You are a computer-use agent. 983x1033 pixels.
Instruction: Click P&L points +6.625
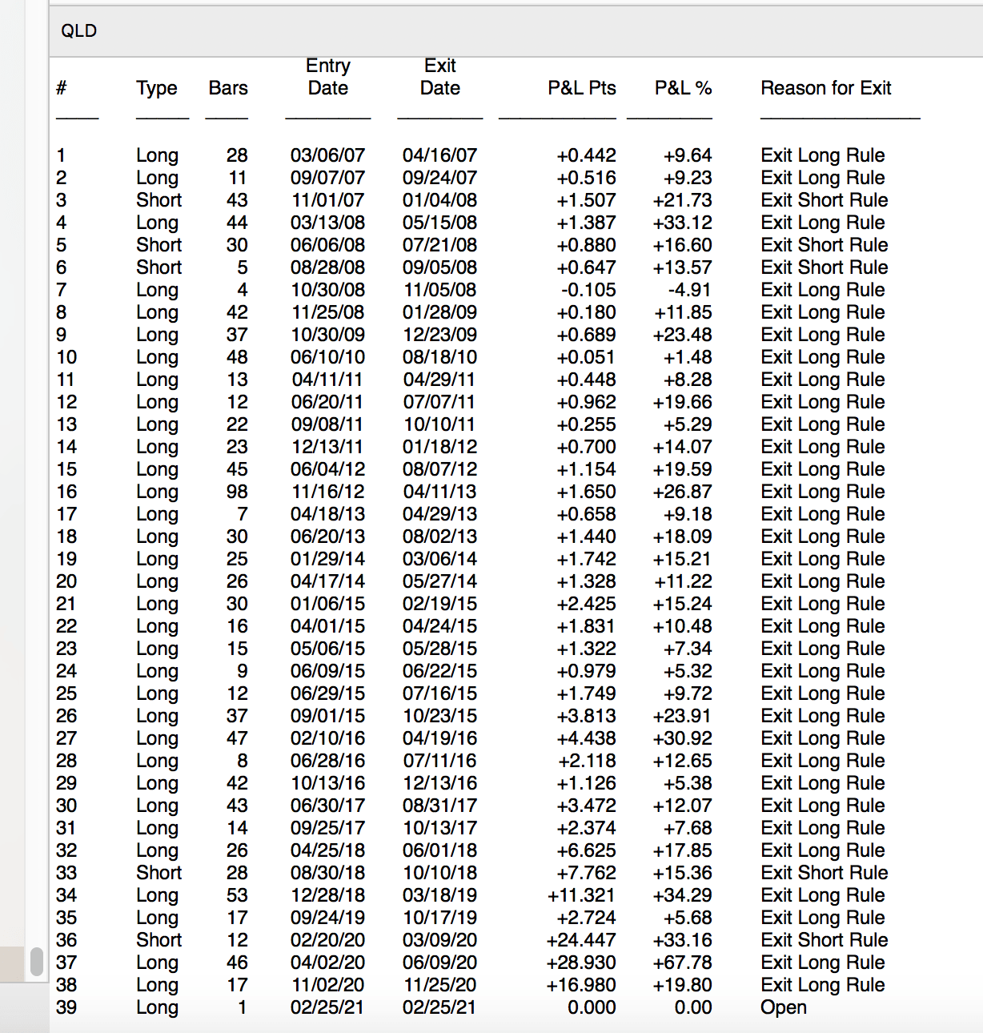pyautogui.click(x=586, y=850)
